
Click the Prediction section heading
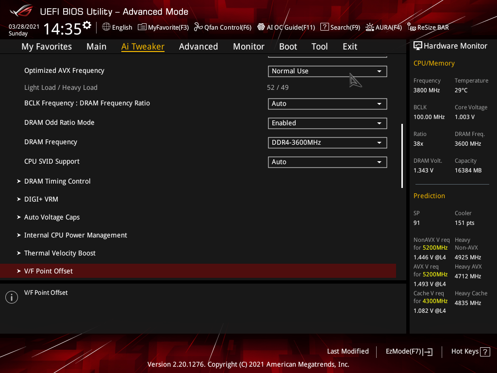(x=429, y=196)
